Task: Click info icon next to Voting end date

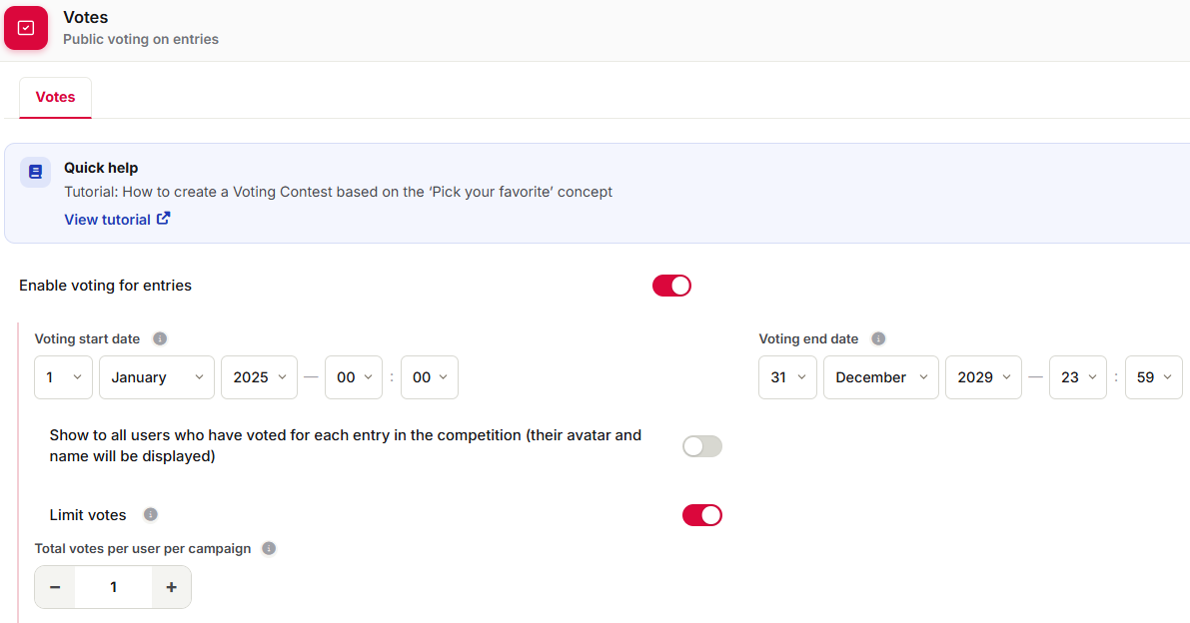Action: (878, 338)
